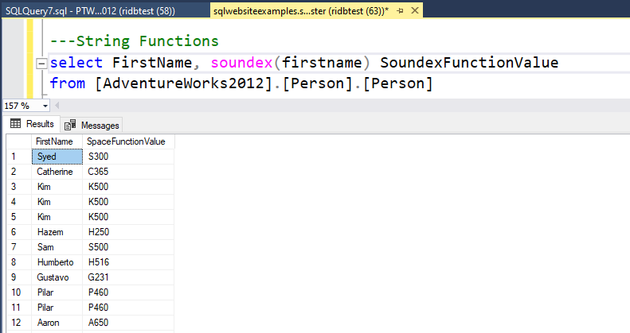The width and height of the screenshot is (630, 333).
Task: Select row header number 6
Action: 19,232
